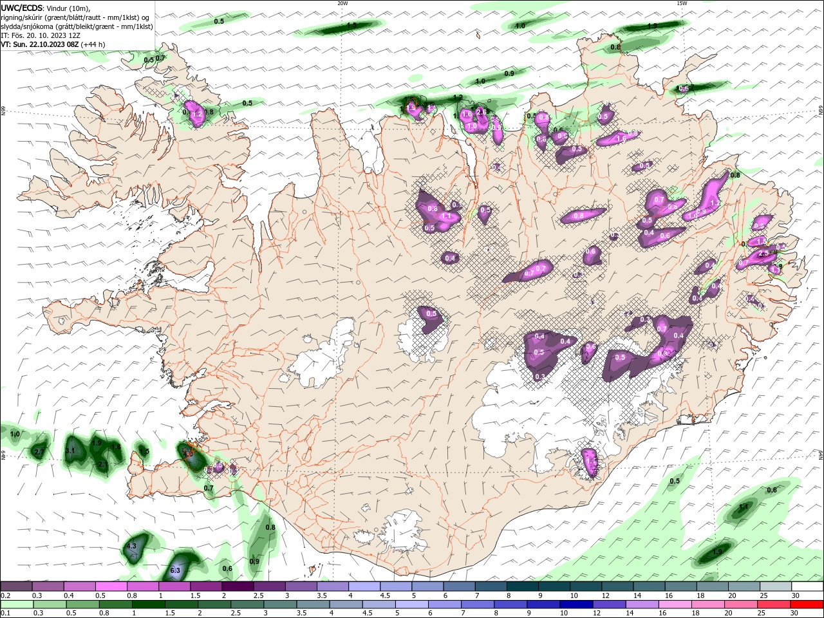The image size is (824, 618).
Task: Pick the upper legend swatch between 0.5 and 0.8
Action: click(111, 586)
